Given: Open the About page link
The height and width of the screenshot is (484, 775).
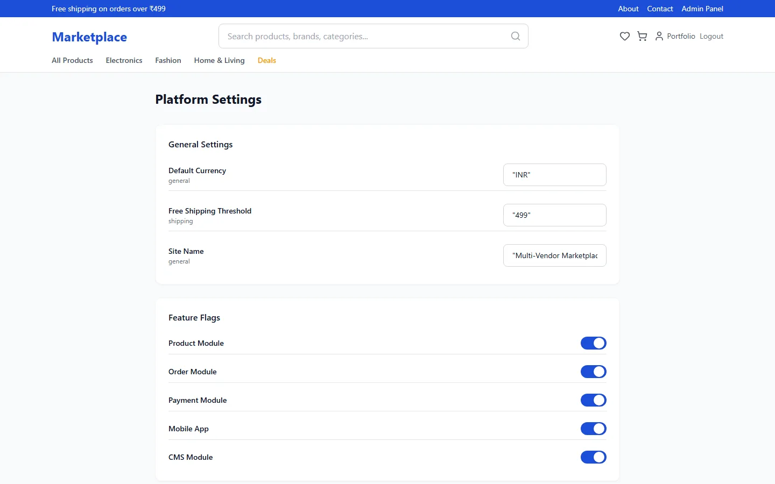Looking at the screenshot, I should 628,9.
